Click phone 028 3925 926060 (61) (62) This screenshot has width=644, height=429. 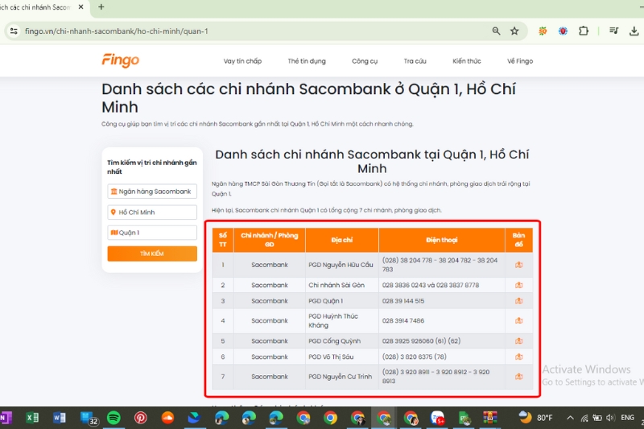tap(421, 340)
